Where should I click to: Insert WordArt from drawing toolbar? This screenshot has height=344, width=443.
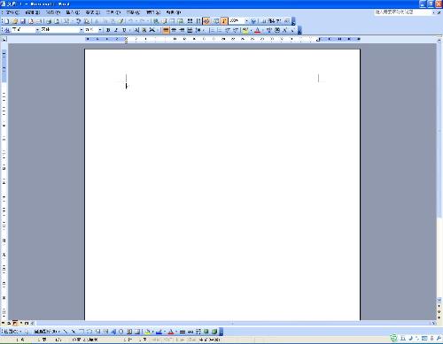[113, 332]
